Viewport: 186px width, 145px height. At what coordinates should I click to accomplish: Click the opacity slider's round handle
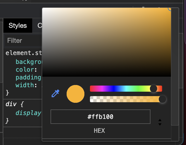pos(162,99)
